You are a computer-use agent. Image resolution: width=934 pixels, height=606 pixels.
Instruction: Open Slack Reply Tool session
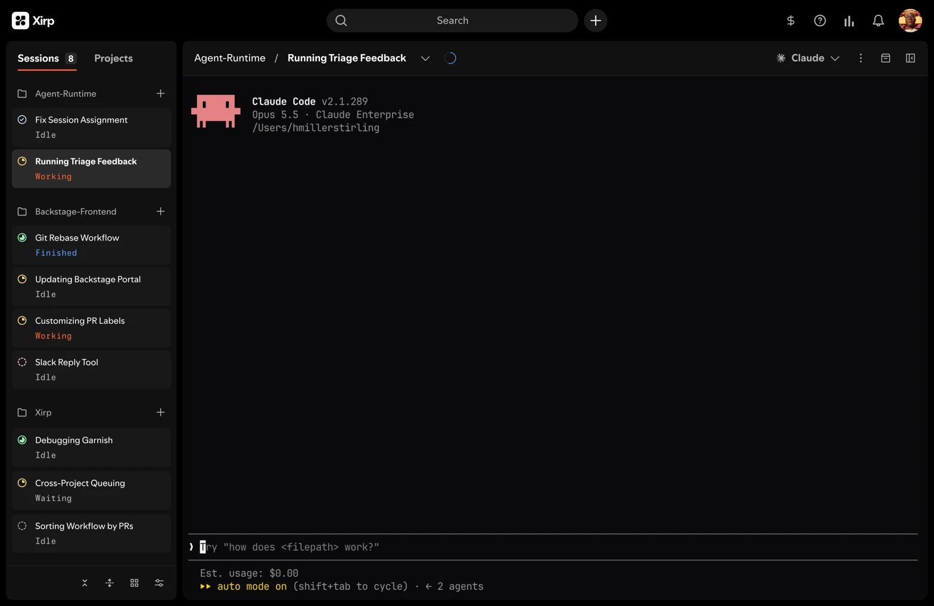(91, 370)
